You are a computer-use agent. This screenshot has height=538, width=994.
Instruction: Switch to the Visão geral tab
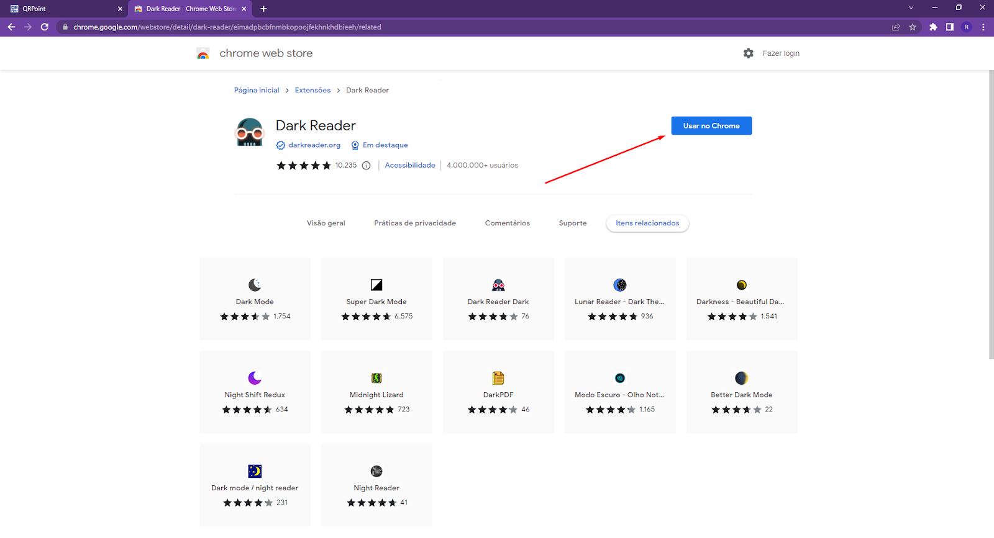(x=326, y=223)
